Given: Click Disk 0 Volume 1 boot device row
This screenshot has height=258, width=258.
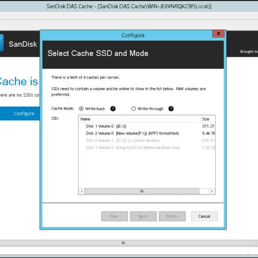Looking at the screenshot, I should click(147, 141).
